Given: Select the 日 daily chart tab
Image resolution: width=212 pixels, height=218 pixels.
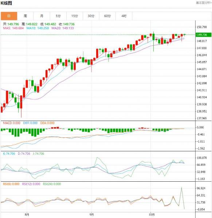Looking at the screenshot, I should [9, 16].
